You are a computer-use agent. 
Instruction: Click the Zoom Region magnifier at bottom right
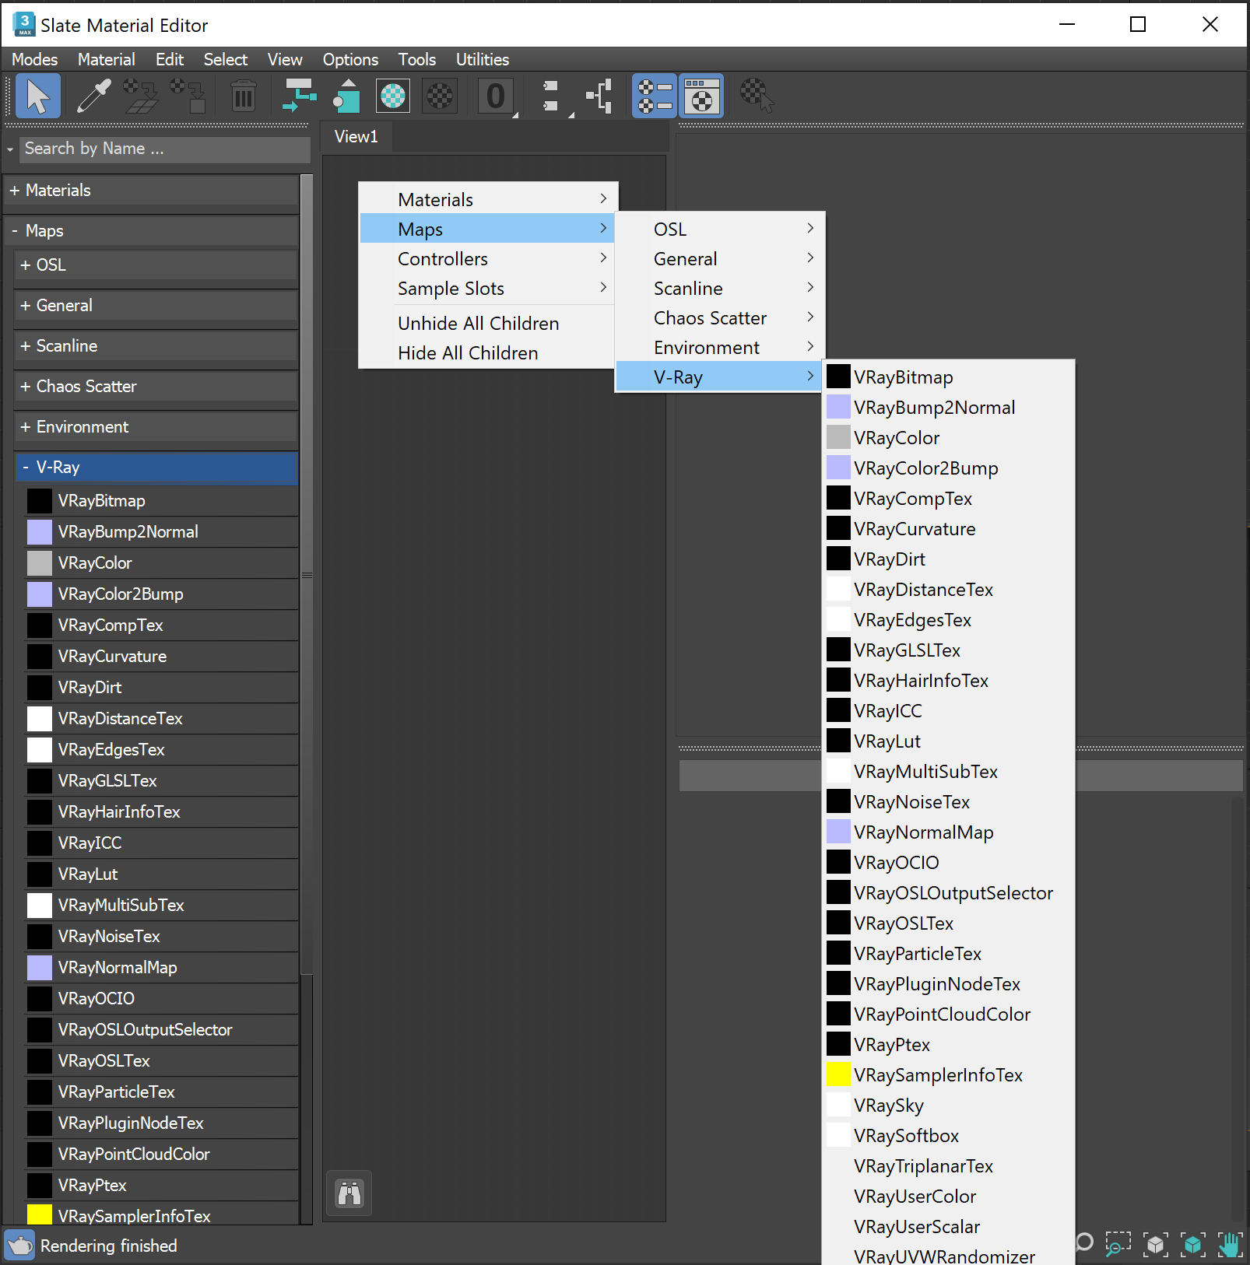pos(1118,1244)
